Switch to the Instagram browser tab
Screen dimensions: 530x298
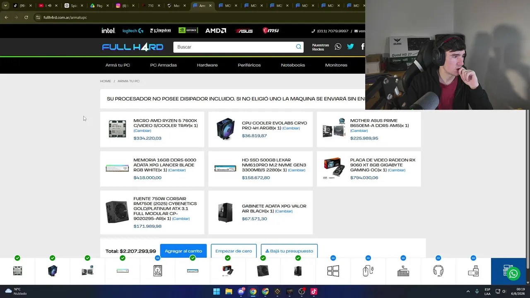tap(123, 6)
